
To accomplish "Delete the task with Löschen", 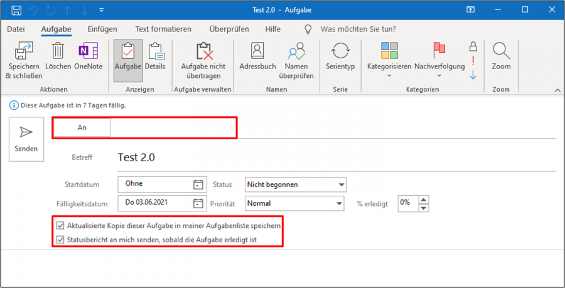I will click(x=58, y=56).
